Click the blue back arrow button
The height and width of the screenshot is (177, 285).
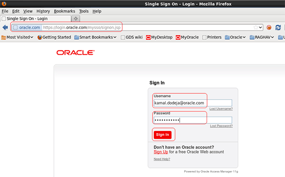pos(5,28)
